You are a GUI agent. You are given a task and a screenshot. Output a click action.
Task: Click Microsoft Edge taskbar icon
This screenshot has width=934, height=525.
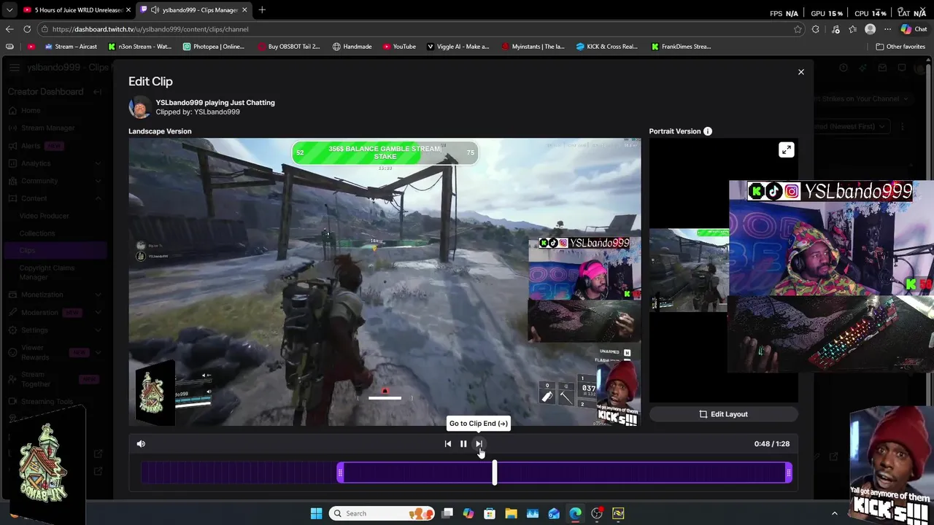pyautogui.click(x=575, y=513)
